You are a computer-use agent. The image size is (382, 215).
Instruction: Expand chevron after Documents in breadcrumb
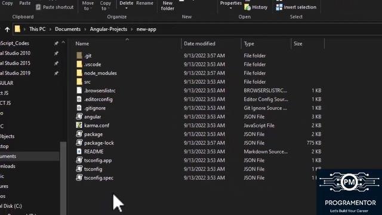tap(85, 29)
